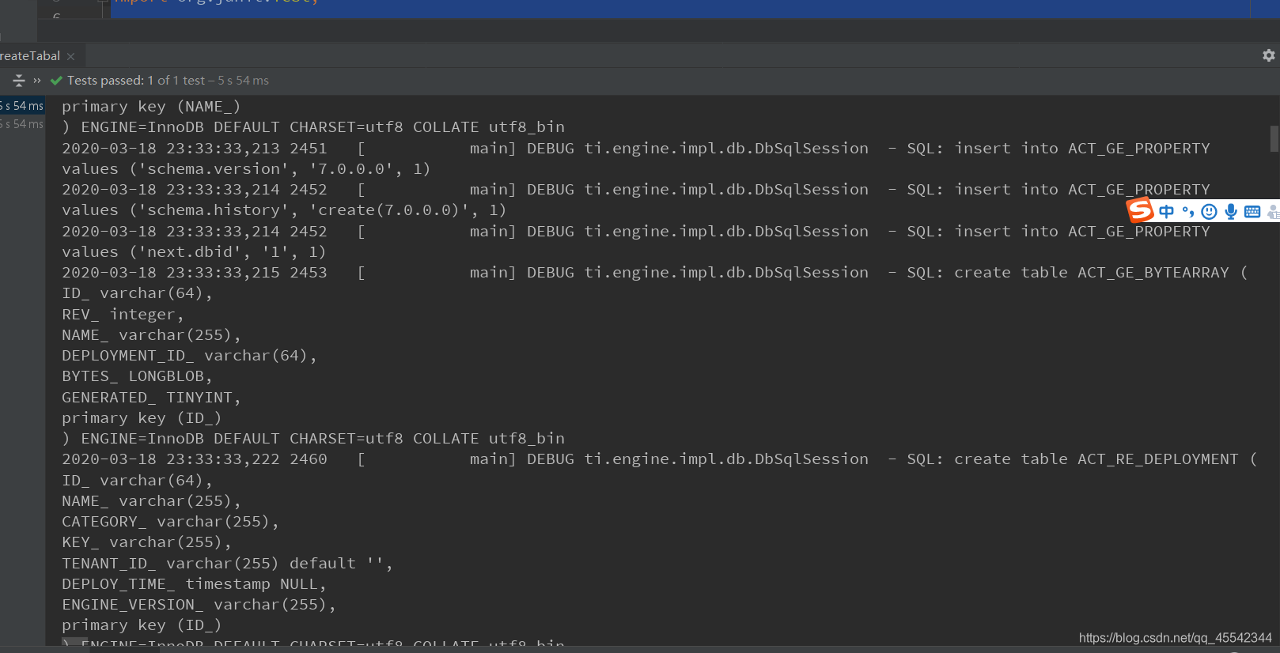Click 'GENERATED_ TINYINT,' line
This screenshot has width=1280, height=653.
point(151,398)
